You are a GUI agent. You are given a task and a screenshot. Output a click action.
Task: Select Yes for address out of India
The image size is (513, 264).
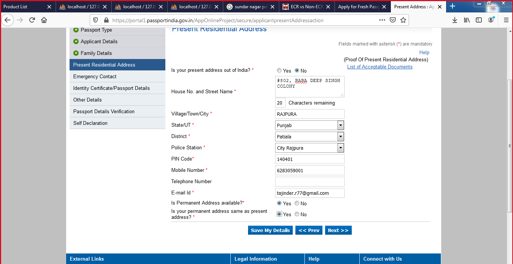279,71
